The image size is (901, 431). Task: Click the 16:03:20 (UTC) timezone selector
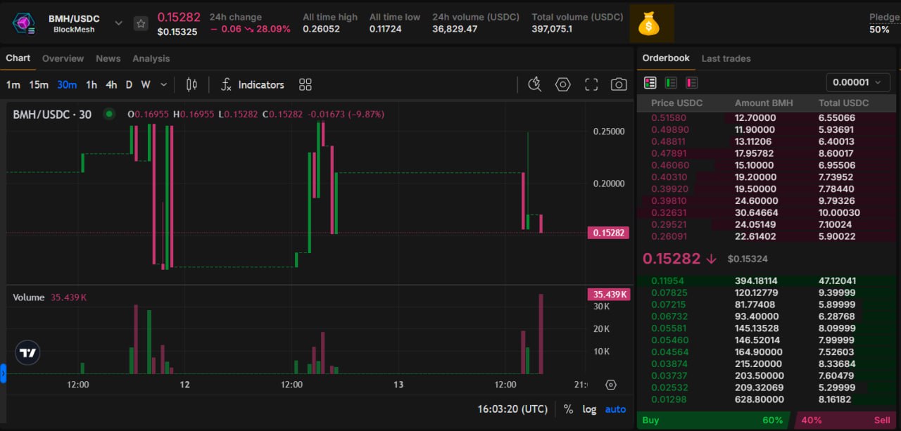pyautogui.click(x=512, y=409)
